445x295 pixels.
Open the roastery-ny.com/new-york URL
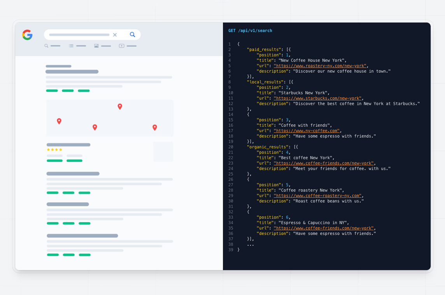click(320, 66)
